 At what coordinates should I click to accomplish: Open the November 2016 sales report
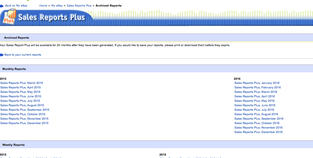click(x=258, y=128)
